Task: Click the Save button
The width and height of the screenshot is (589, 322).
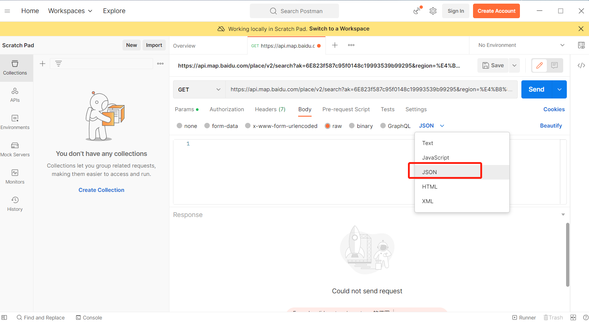Action: tap(493, 65)
